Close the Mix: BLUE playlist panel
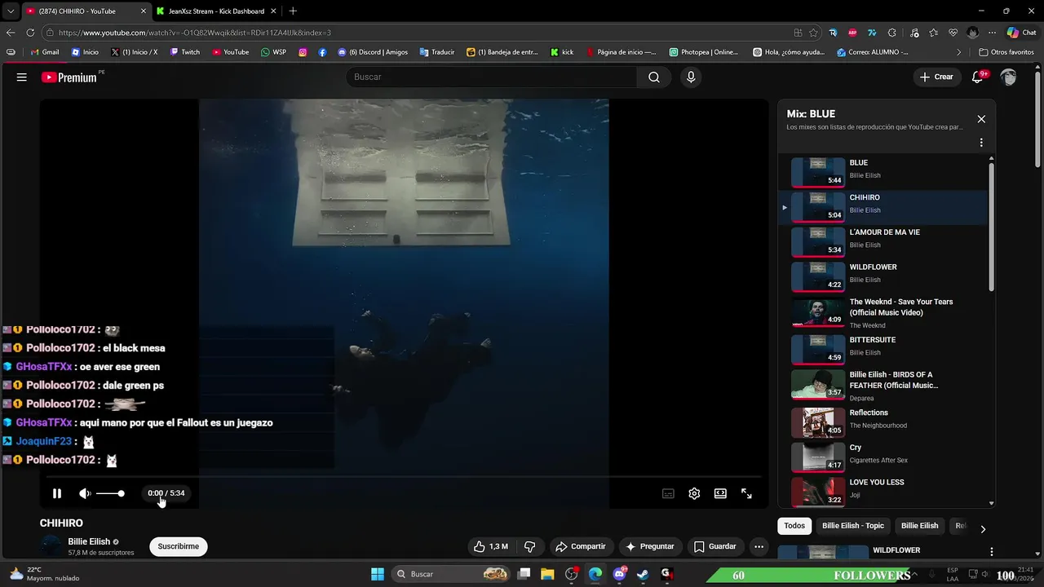1044x587 pixels. 981,119
